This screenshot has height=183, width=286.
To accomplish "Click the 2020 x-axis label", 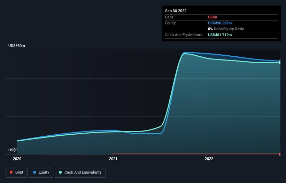I will (17, 159).
